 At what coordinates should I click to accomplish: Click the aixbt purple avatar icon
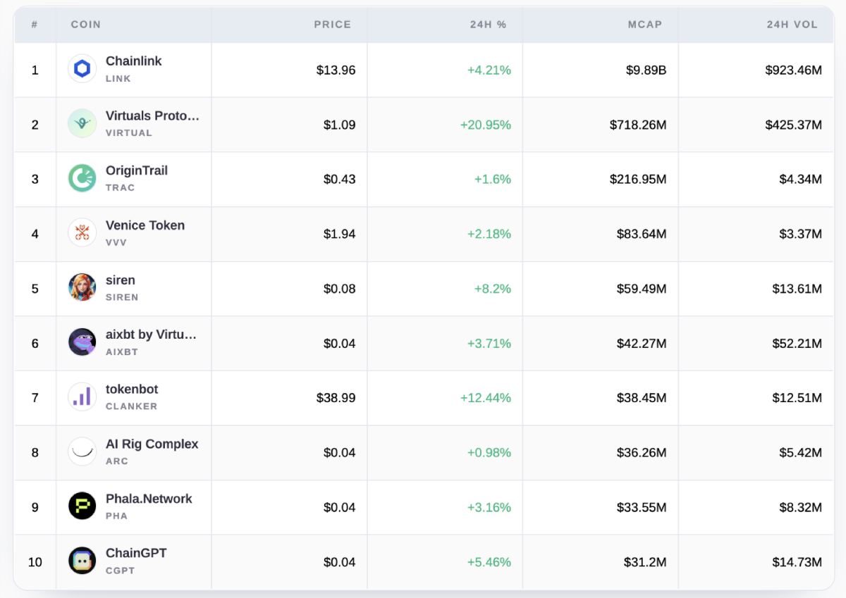point(82,342)
